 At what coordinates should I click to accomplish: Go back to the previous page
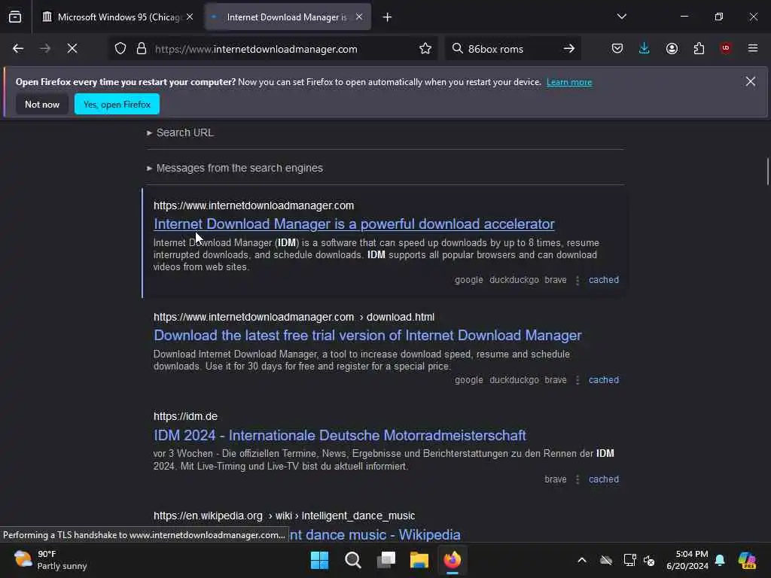[18, 48]
